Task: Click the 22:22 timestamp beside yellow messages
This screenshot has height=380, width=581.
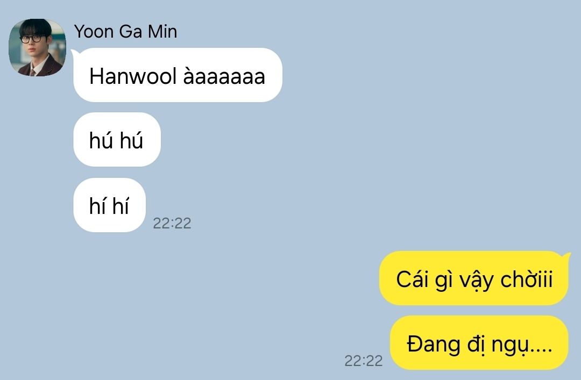Action: click(x=364, y=361)
